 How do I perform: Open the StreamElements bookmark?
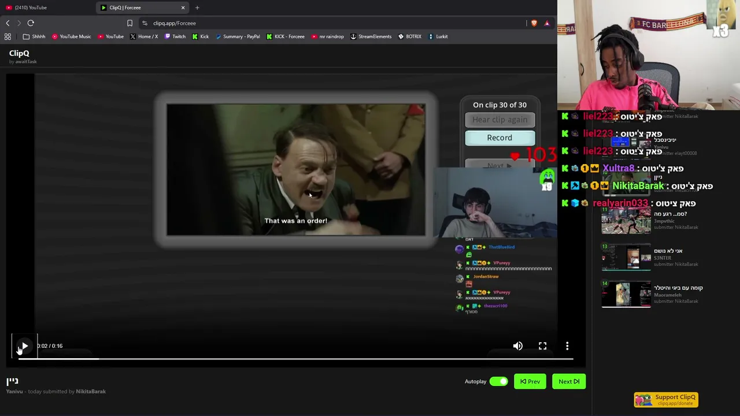click(371, 36)
